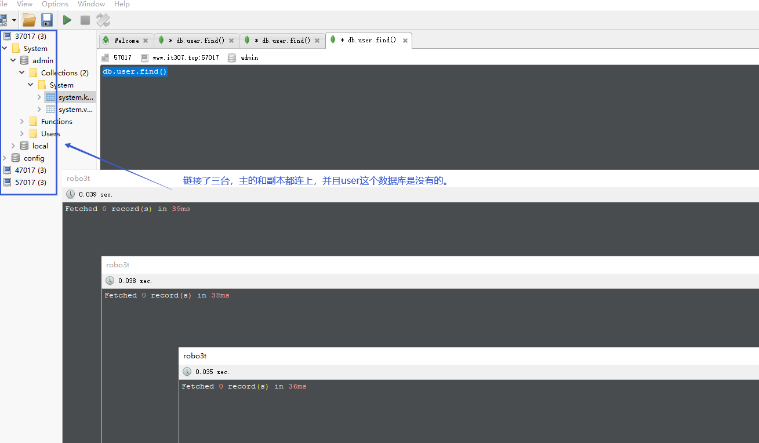Click the local database cylinder icon
Screen dimensions: 759x443
pos(24,146)
